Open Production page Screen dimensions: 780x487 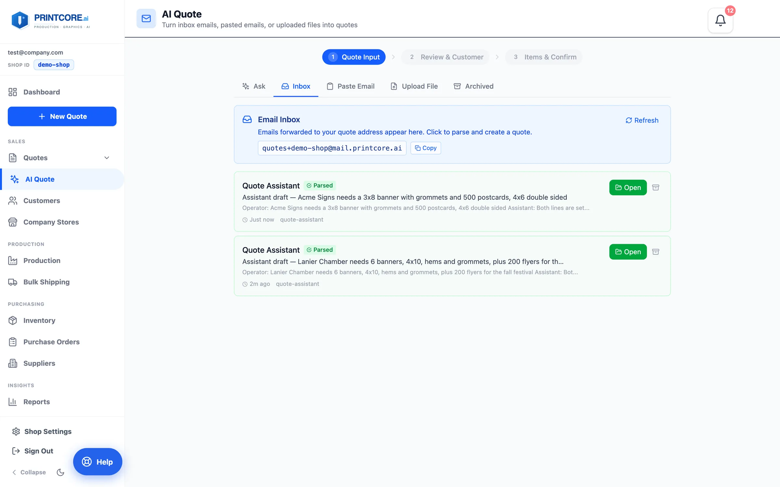[x=62, y=260]
